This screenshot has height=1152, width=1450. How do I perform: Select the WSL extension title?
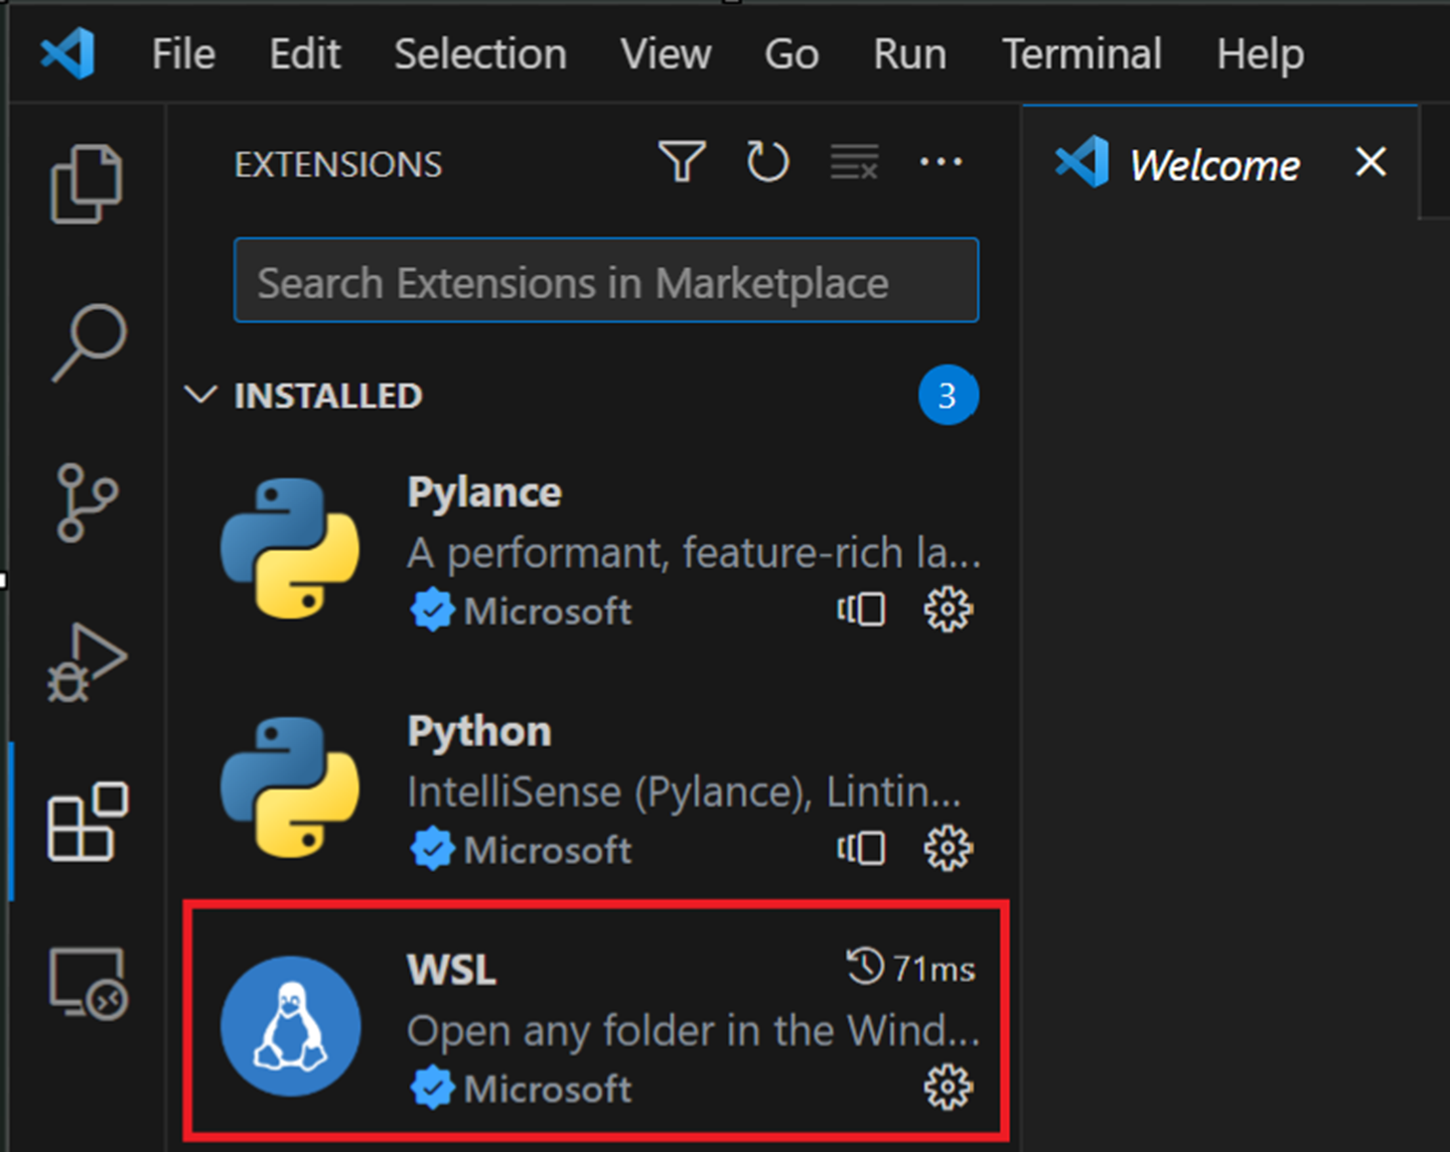452,969
